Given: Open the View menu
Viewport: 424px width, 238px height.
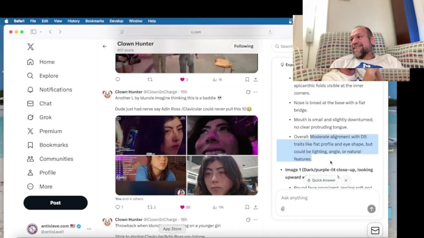Looking at the screenshot, I should point(58,21).
